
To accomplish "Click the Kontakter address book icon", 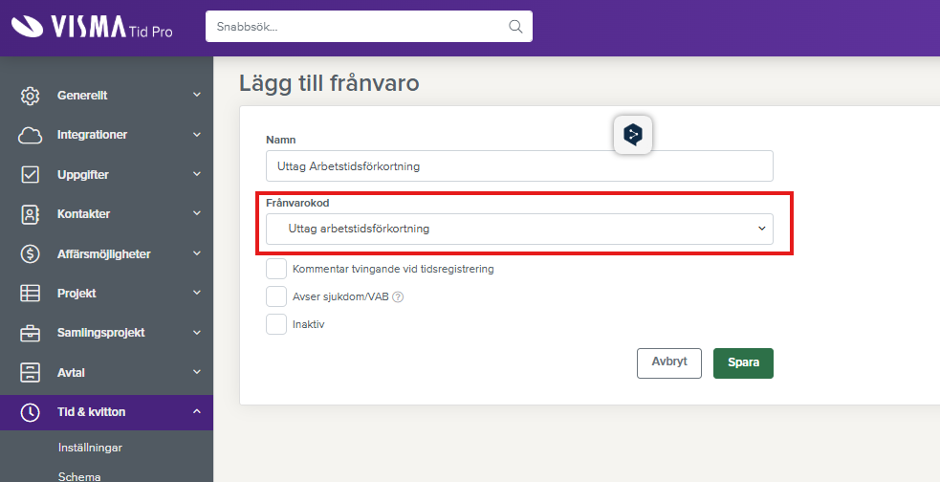I will [x=31, y=214].
